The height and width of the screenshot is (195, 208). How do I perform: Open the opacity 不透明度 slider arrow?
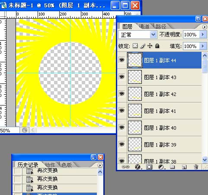click(203, 35)
